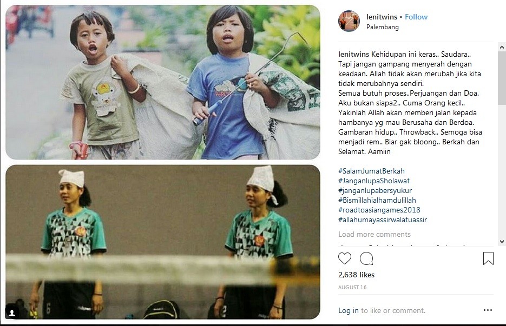Click the AUGUST 16 post date
Viewport: 506px width, 326px height.
352,287
